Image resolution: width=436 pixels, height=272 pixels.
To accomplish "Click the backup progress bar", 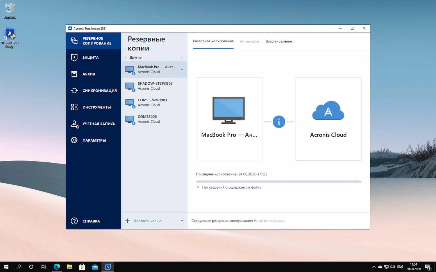I will (278, 181).
